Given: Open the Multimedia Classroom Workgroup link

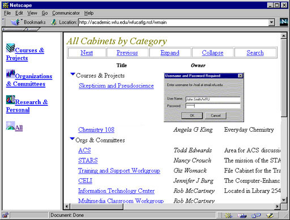Looking at the screenshot, I should point(121,201).
